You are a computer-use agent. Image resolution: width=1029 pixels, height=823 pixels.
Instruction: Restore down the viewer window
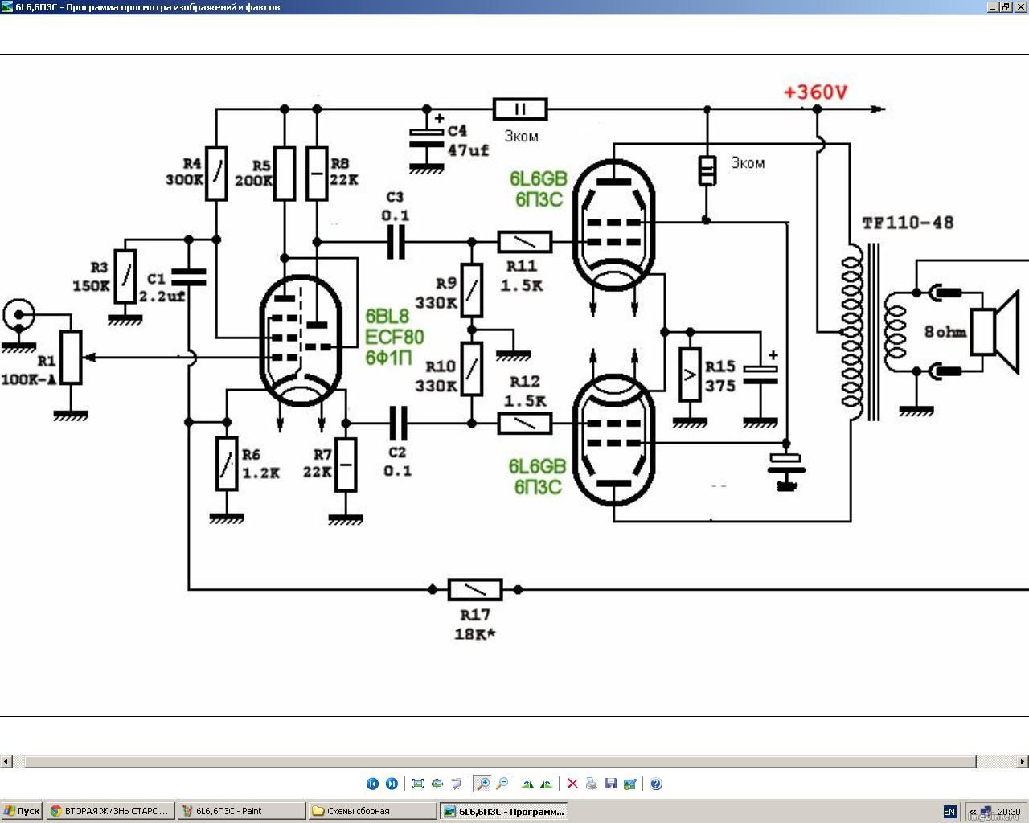click(x=1006, y=6)
